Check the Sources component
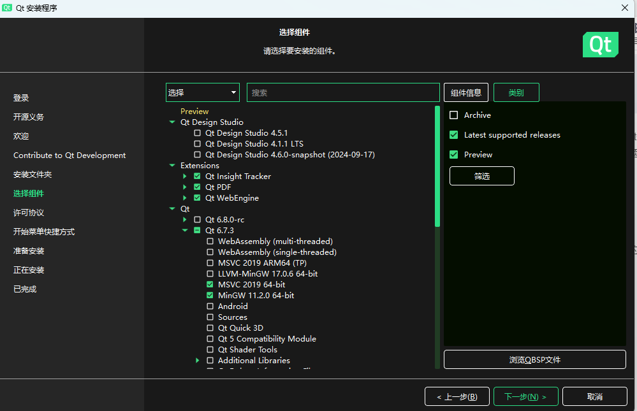This screenshot has height=411, width=637. pos(210,317)
